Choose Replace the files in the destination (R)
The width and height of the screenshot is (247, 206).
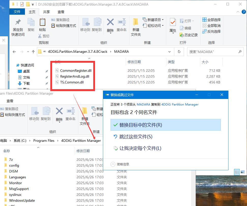point(166,125)
